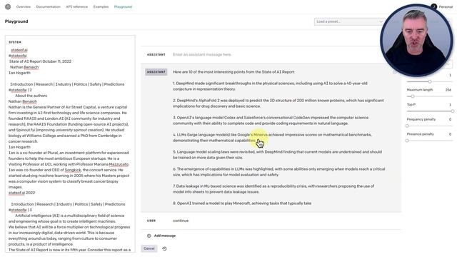Adjust the Maximum length slider
This screenshot has width=457, height=257.
(x=413, y=96)
